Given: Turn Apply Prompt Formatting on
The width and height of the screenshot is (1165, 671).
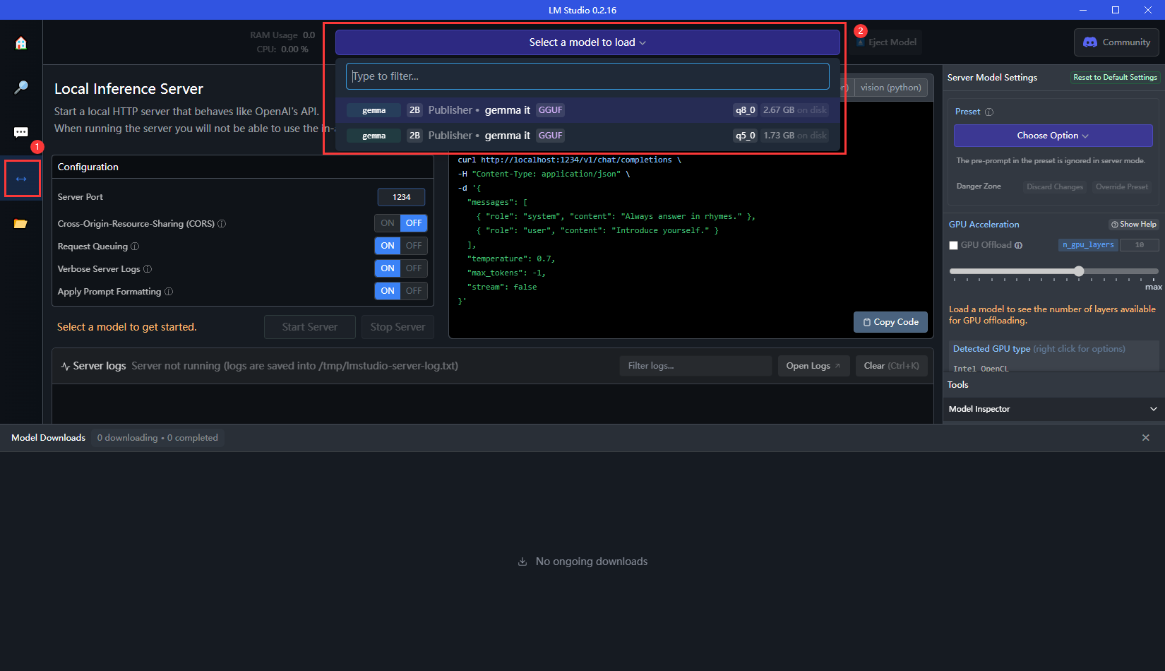Looking at the screenshot, I should [x=388, y=291].
